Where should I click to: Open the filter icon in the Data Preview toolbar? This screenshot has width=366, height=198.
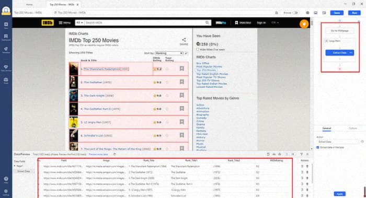point(301,154)
